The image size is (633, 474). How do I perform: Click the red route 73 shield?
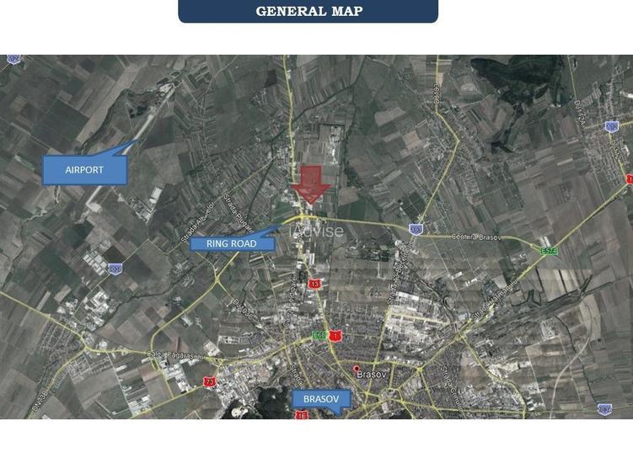point(209,382)
